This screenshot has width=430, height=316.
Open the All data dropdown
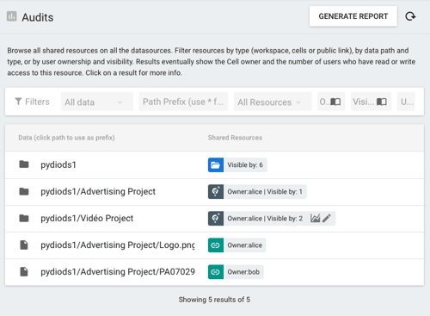click(97, 102)
